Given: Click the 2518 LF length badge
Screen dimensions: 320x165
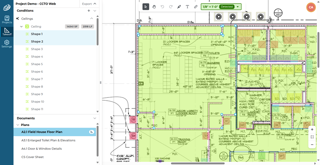Looking at the screenshot, I should coord(88,27).
